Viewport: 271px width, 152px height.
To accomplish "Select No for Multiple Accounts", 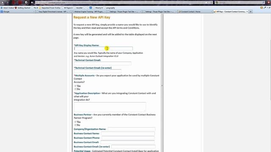I will (75, 89).
